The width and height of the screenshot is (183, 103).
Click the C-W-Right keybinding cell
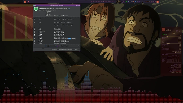pyautogui.click(x=42, y=31)
